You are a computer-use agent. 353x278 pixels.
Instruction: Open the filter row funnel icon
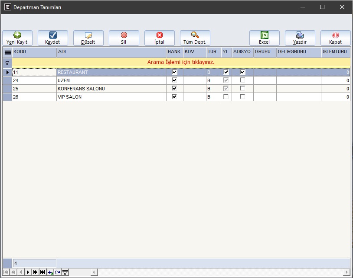pos(7,63)
